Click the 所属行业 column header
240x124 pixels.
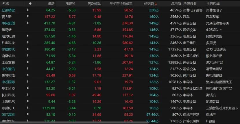190,4
